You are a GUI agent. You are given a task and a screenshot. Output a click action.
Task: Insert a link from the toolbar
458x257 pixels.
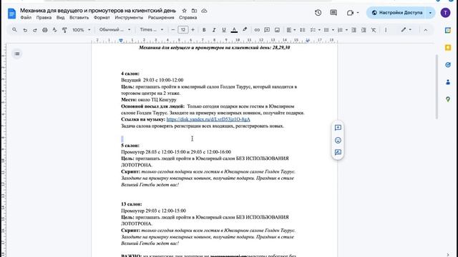[x=257, y=30]
